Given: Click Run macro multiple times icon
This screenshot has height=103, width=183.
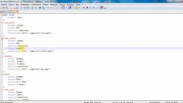Looking at the screenshot, I should click(x=94, y=8).
